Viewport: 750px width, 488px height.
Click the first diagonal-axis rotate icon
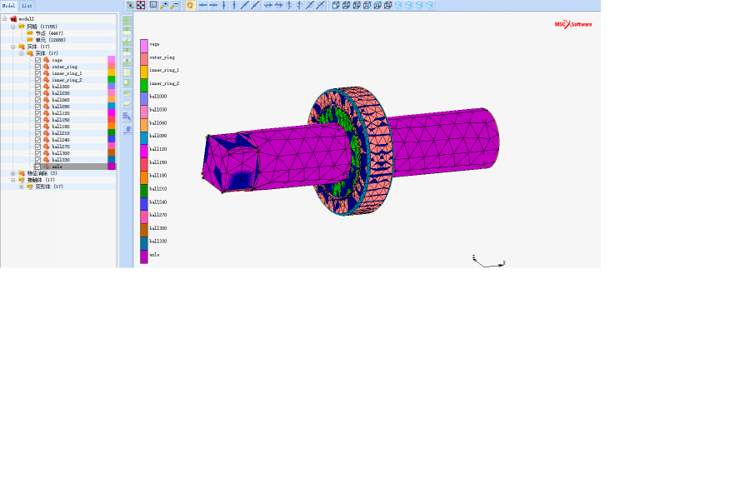[310, 5]
